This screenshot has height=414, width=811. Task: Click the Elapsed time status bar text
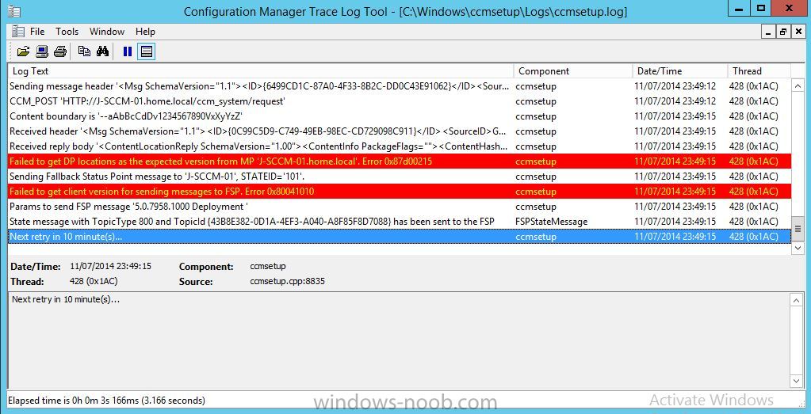tap(106, 400)
